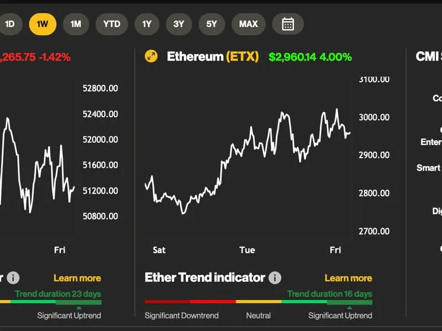Select the MAX timeframe button
442x331 pixels.
249,24
